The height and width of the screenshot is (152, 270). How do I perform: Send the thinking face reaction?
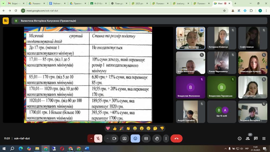click(x=155, y=128)
